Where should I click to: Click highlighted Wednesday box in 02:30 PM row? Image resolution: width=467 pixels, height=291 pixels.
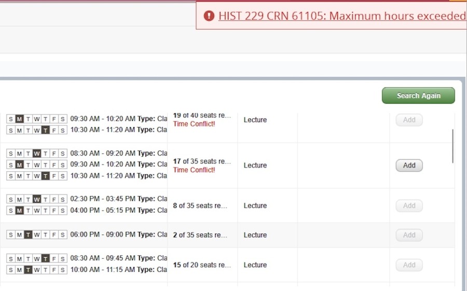point(37,199)
